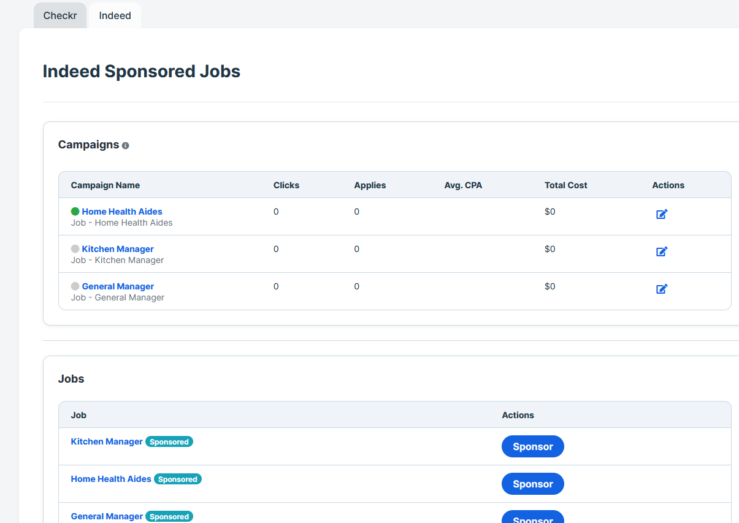Click Sponsored badge next to General Manager job
Screen dimensions: 739x523
pyautogui.click(x=169, y=516)
